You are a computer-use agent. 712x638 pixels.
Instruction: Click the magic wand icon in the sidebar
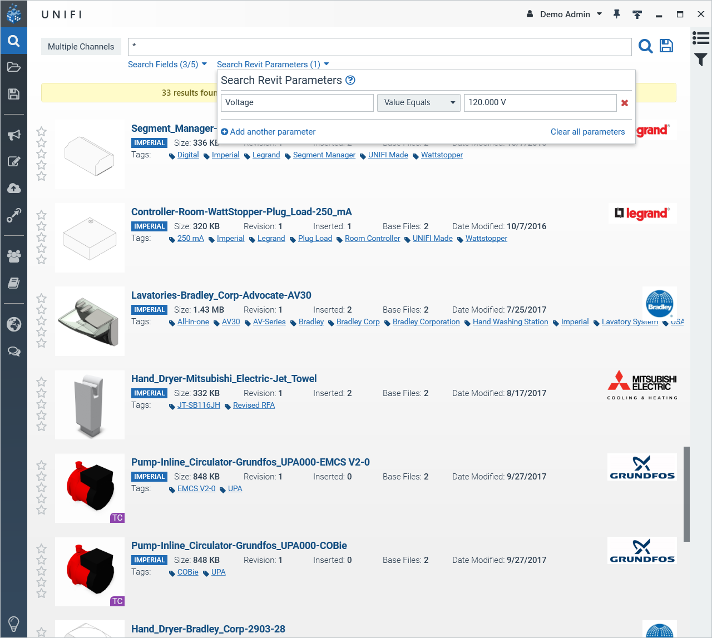click(13, 215)
